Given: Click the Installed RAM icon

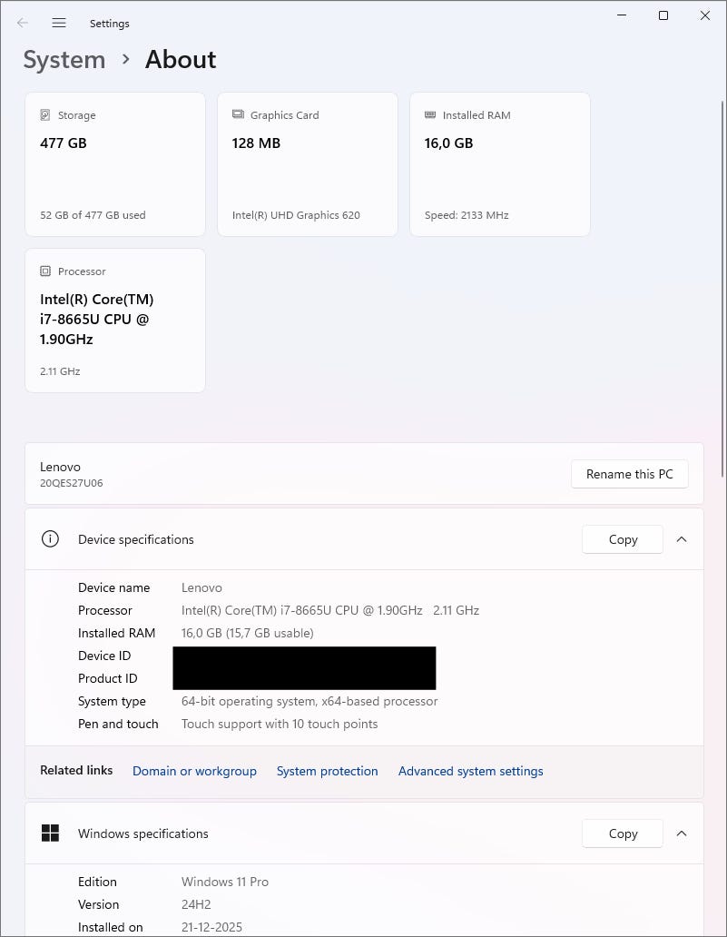Looking at the screenshot, I should click(x=430, y=115).
